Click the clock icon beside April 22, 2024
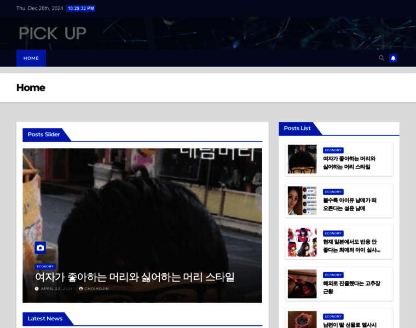416x328 pixels. [37, 289]
